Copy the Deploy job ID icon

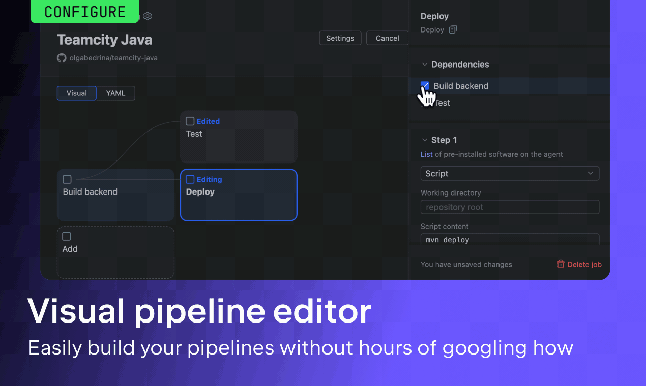(453, 29)
